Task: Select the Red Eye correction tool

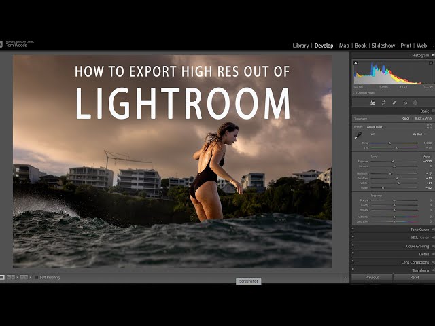Action: pos(405,103)
